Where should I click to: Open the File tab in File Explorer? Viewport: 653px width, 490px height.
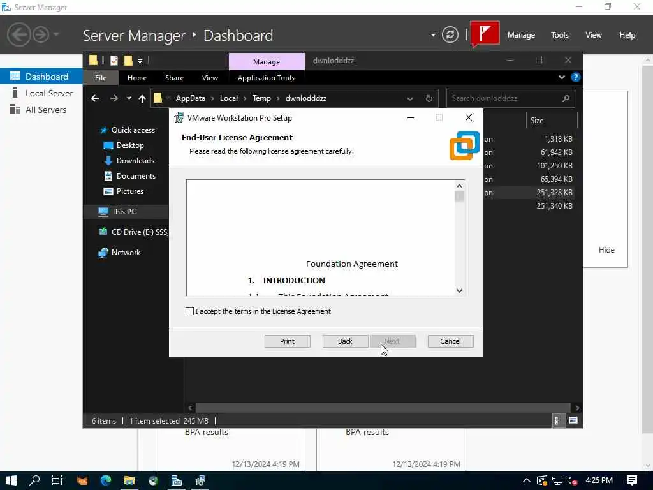[101, 78]
